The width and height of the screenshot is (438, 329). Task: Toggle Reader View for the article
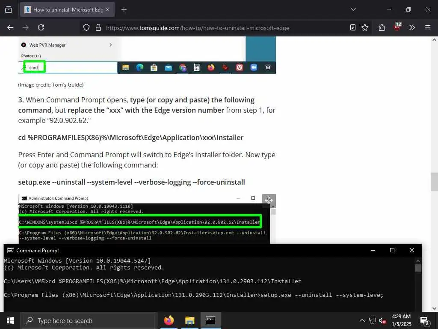(x=353, y=27)
